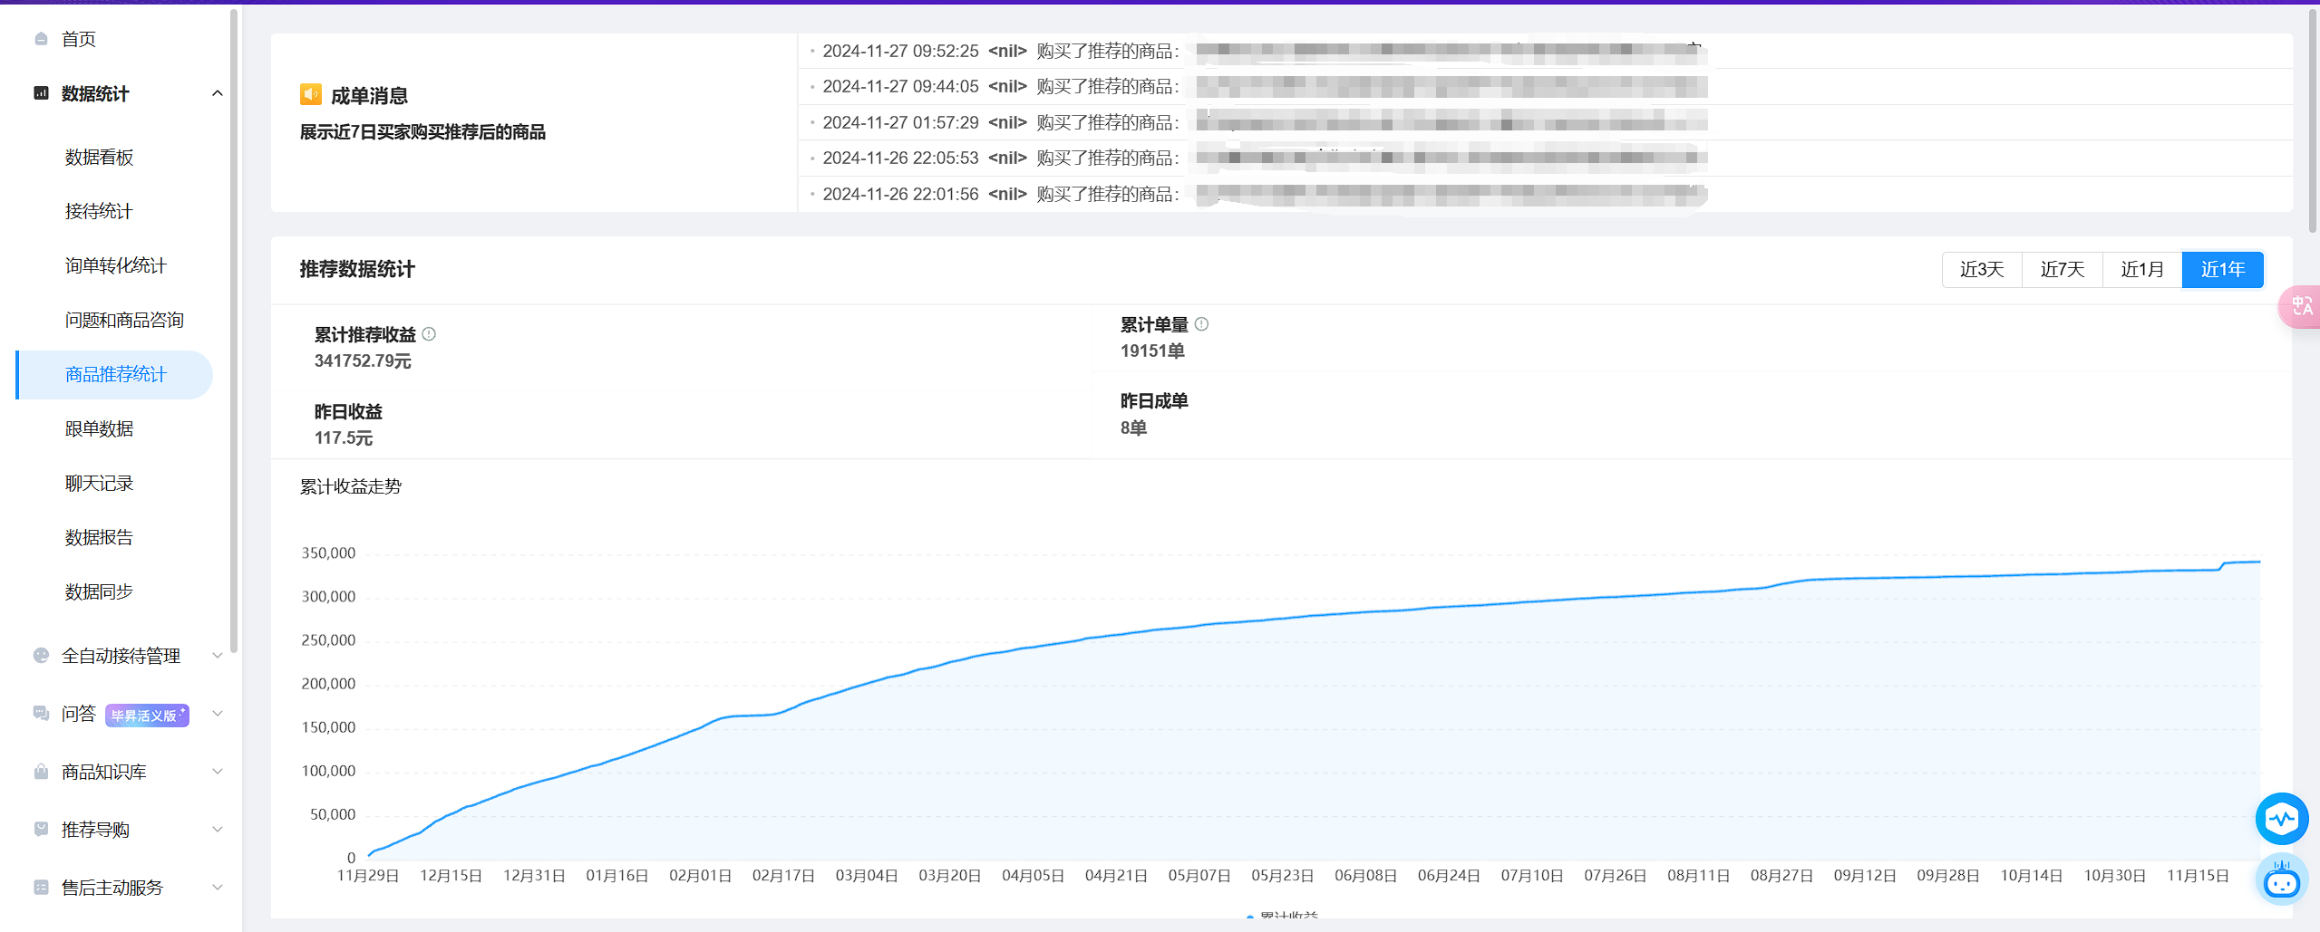Viewport: 2320px width, 932px height.
Task: Select the 近1年 range tab
Action: pyautogui.click(x=2223, y=269)
